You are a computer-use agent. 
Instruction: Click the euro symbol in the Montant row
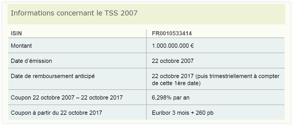click(x=192, y=46)
